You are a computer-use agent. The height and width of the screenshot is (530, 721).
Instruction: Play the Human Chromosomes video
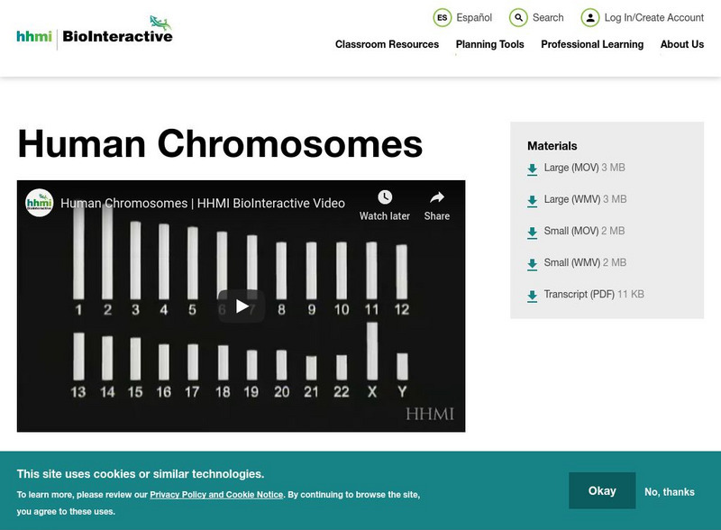coord(242,306)
